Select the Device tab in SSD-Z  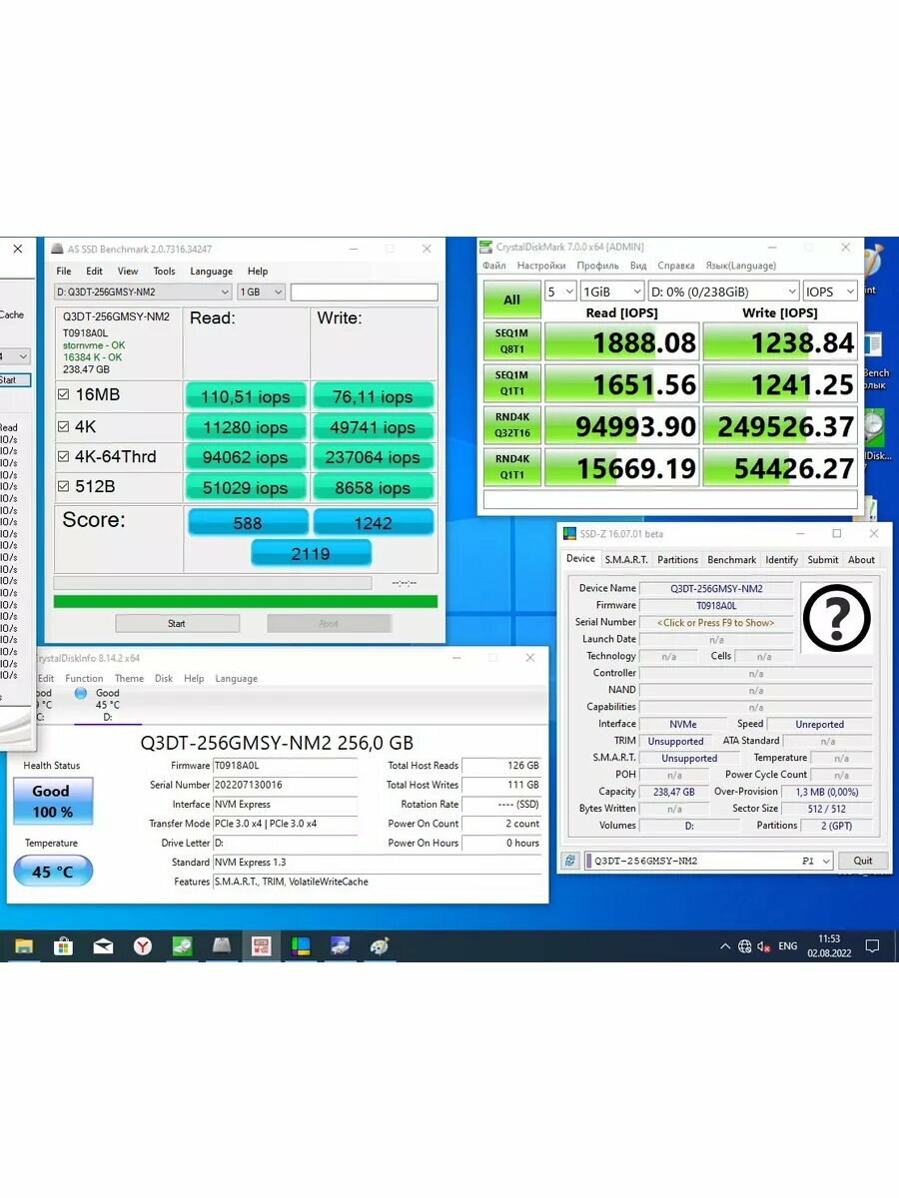(x=580, y=559)
